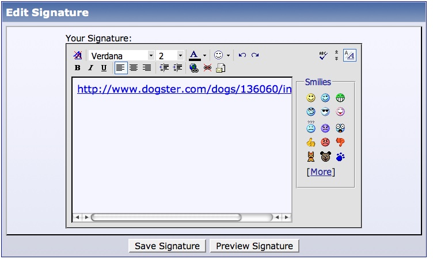Expand the text color dropdown arrow

204,56
